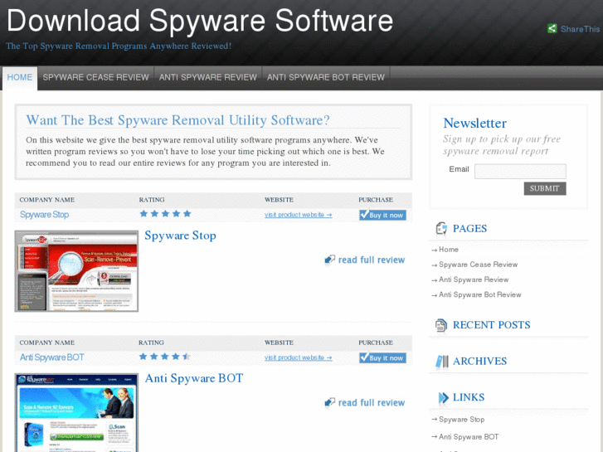This screenshot has width=603, height=452.
Task: Click the RECENT POSTS heading text
Action: (x=492, y=325)
